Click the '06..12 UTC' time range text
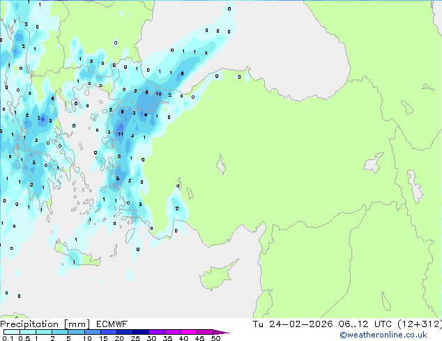This screenshot has height=341, width=442. pyautogui.click(x=365, y=324)
